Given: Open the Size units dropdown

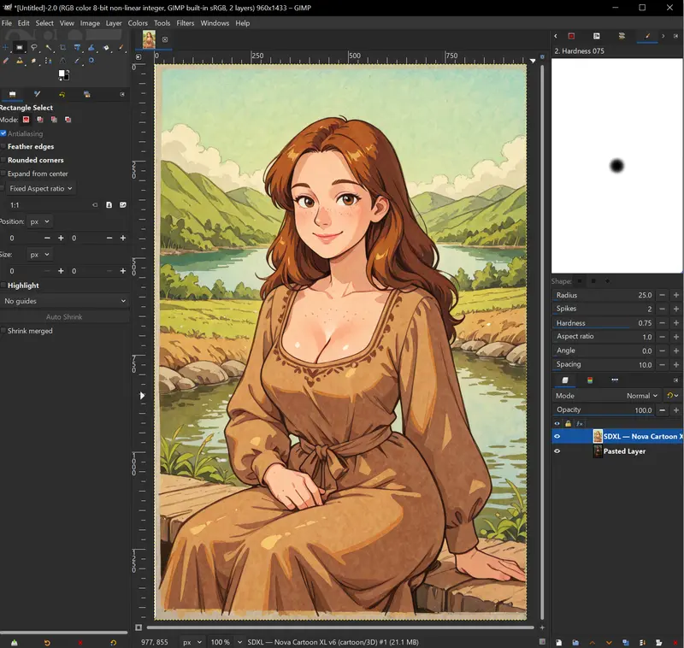Looking at the screenshot, I should (39, 254).
